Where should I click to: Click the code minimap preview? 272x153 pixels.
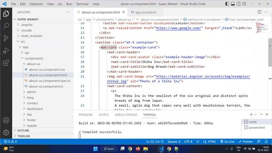click(262, 28)
